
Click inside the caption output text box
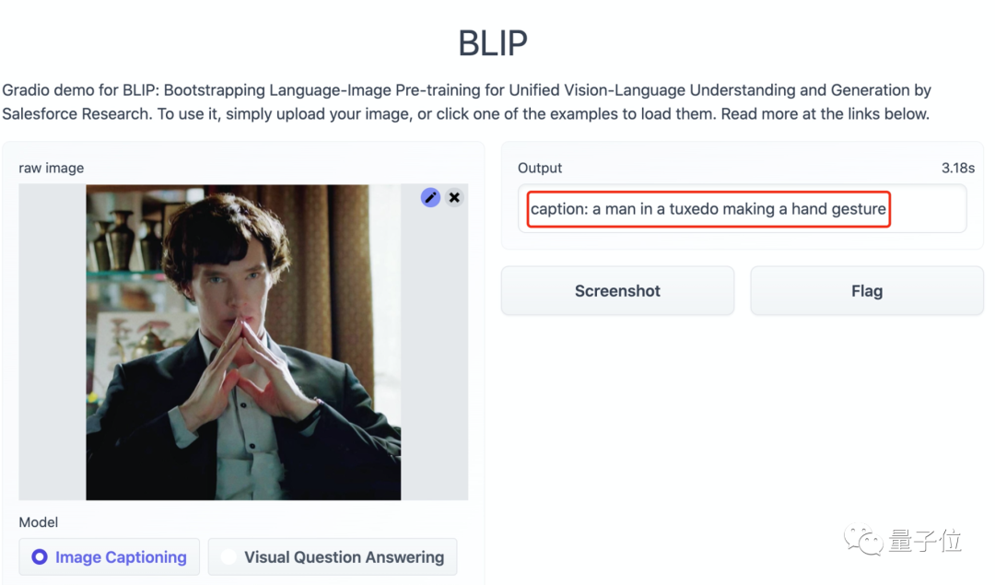(742, 209)
